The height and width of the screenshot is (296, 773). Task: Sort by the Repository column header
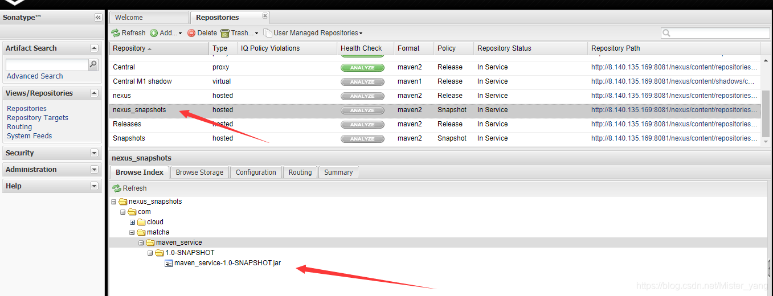click(159, 48)
